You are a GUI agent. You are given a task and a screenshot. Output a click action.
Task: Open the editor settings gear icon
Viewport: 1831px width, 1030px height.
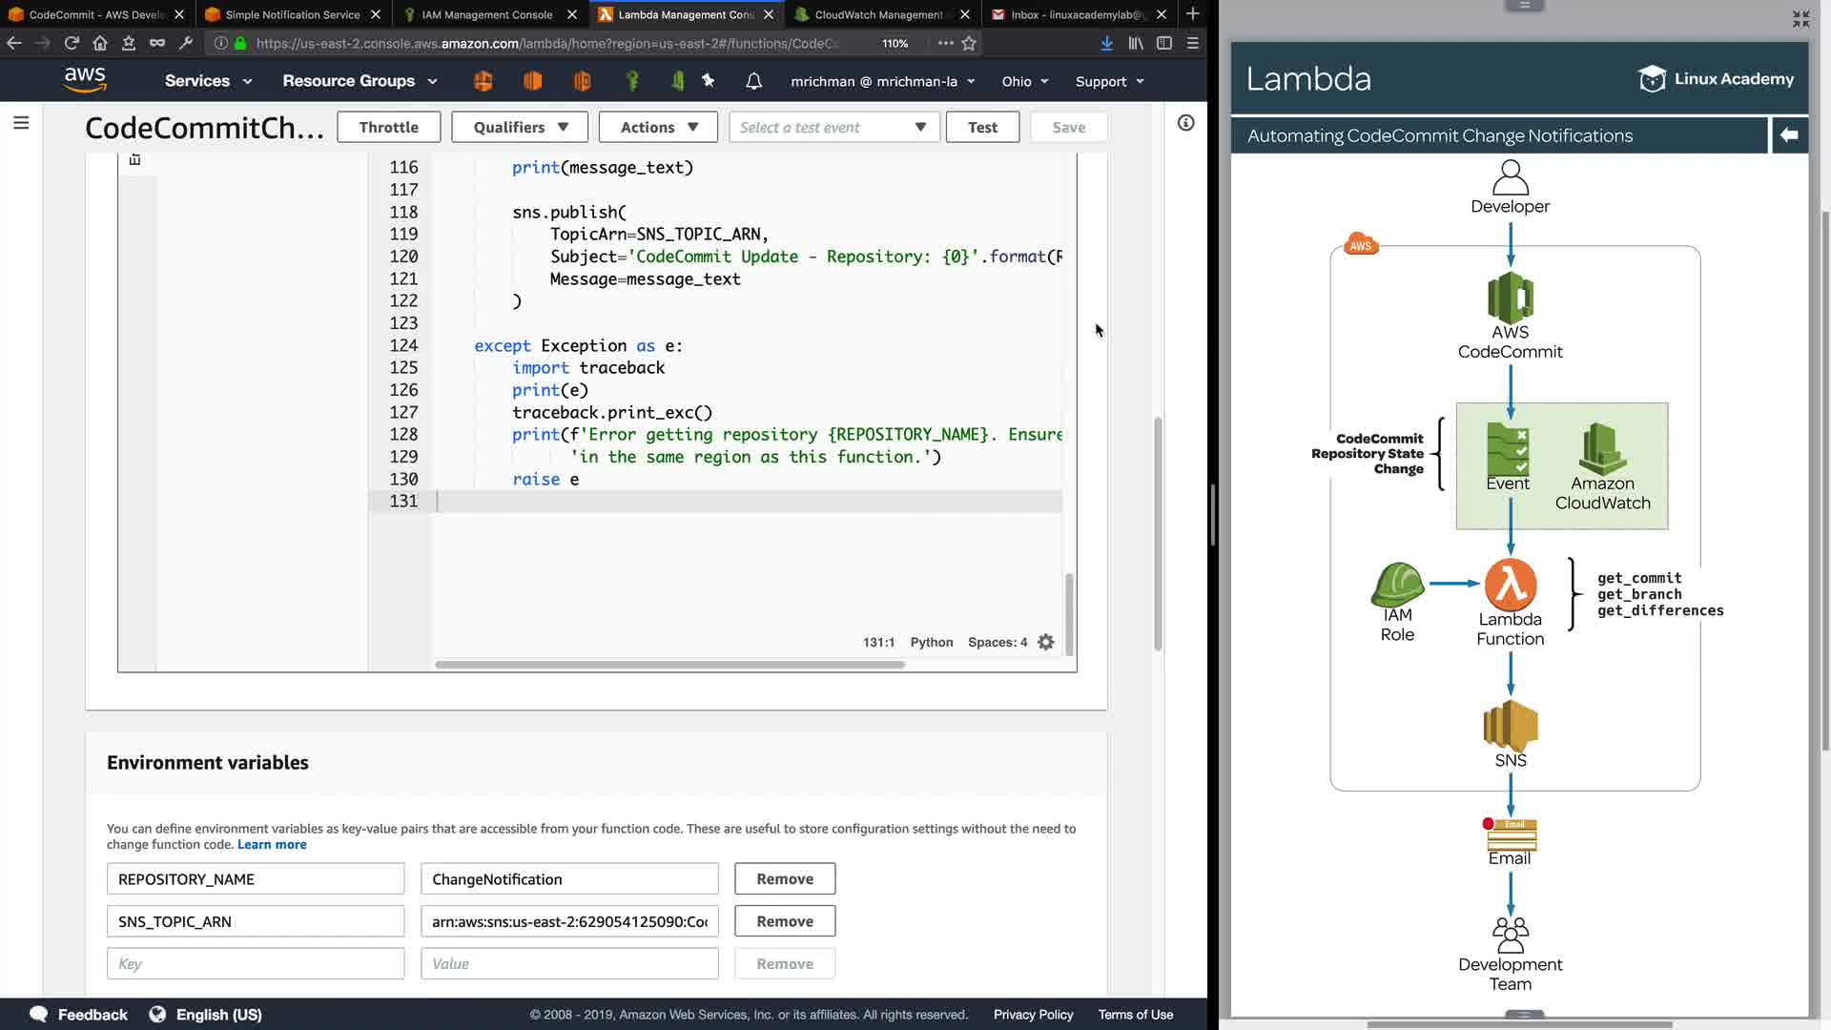click(x=1046, y=642)
